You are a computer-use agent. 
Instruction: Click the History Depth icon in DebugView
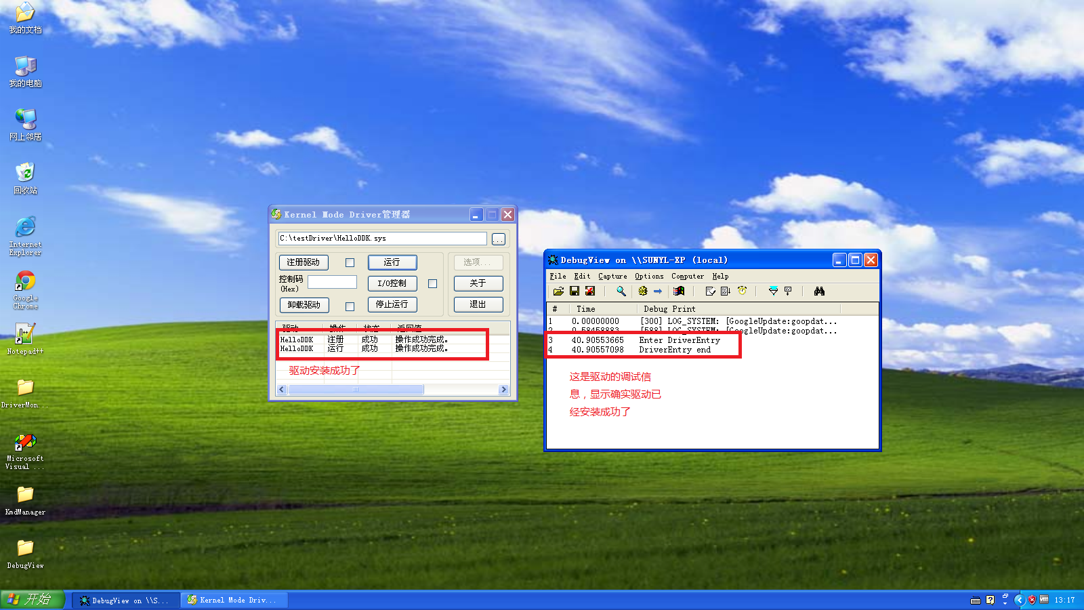pyautogui.click(x=710, y=291)
